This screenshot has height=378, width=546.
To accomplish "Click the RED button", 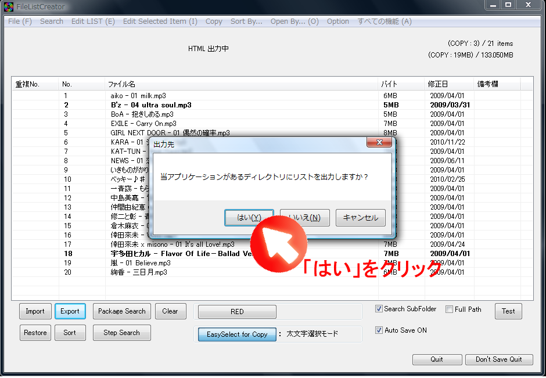I will tap(237, 311).
